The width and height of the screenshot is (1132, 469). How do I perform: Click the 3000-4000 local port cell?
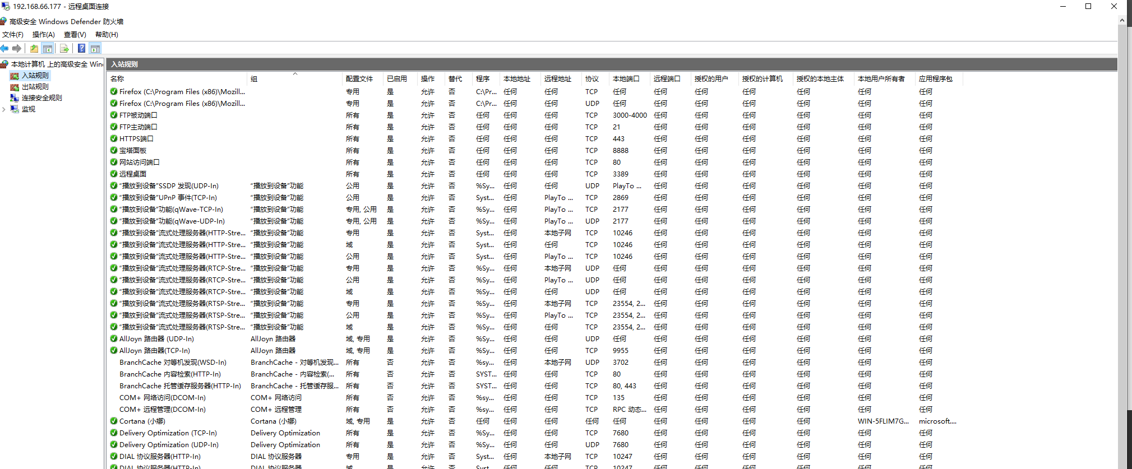click(x=630, y=115)
